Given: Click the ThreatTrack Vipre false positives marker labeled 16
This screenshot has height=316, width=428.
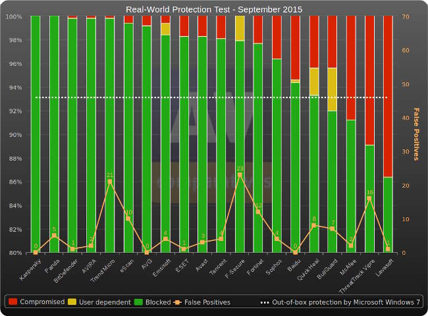Looking at the screenshot, I should [x=369, y=198].
